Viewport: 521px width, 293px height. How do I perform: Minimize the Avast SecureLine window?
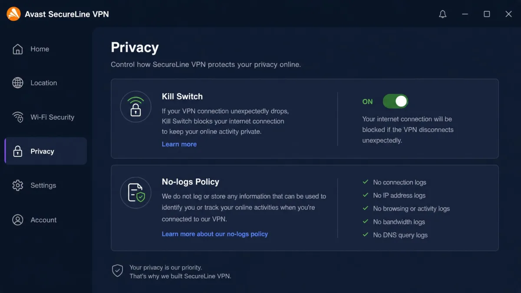pyautogui.click(x=465, y=14)
